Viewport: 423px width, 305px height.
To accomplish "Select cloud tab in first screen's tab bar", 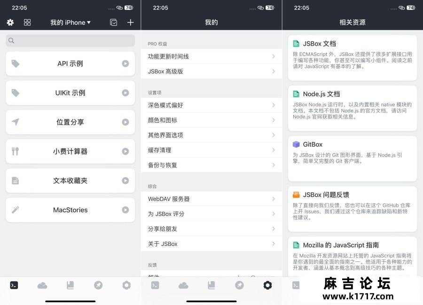I will pos(42,285).
